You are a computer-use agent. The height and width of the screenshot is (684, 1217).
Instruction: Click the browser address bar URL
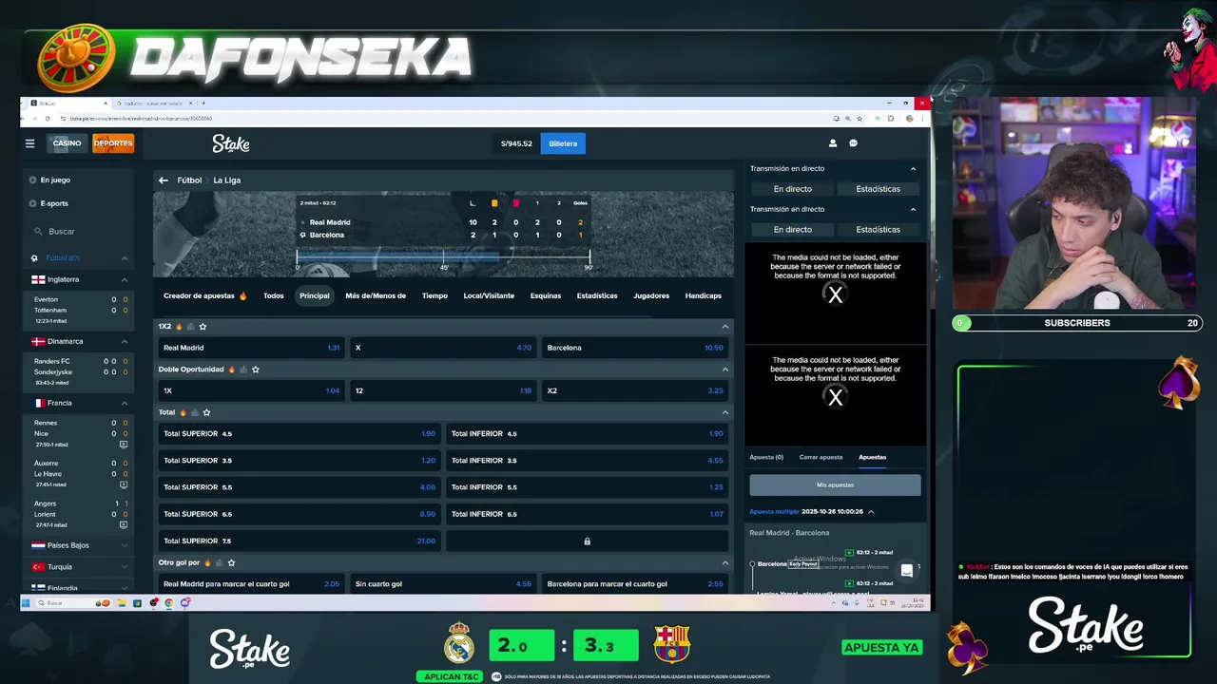click(x=141, y=119)
